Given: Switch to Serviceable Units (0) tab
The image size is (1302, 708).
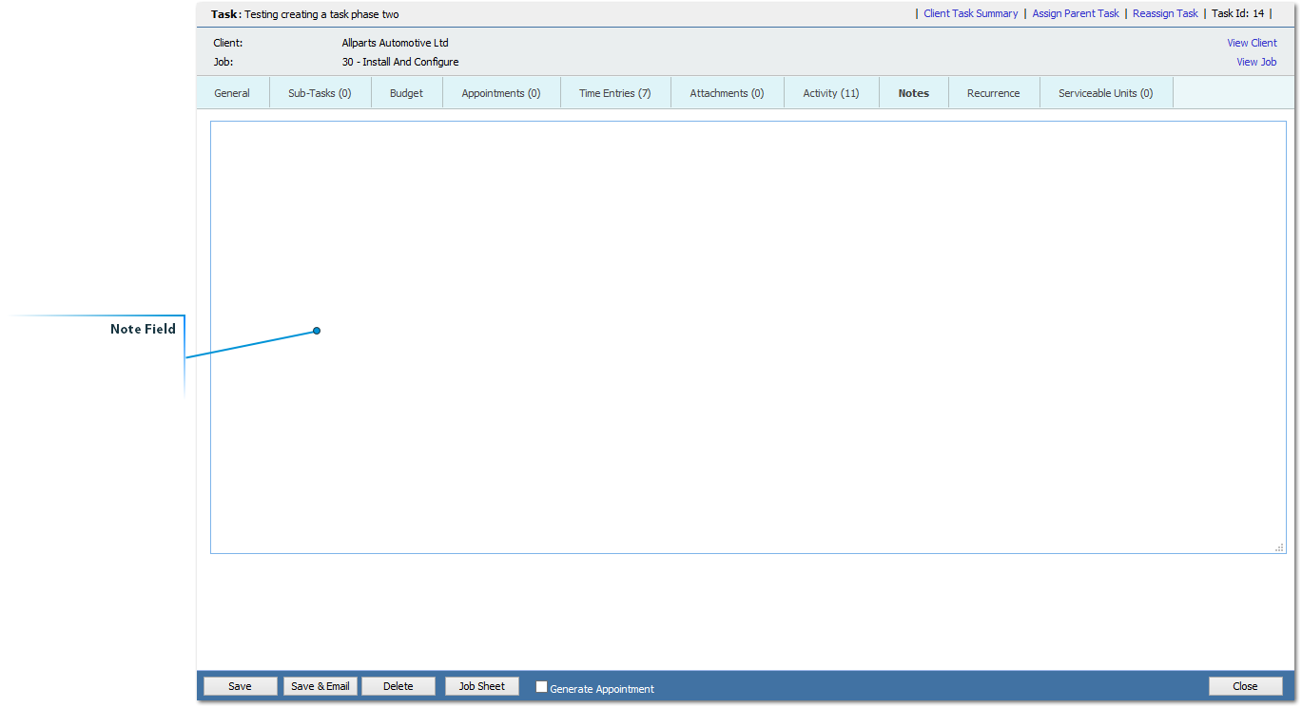Looking at the screenshot, I should click(1106, 93).
